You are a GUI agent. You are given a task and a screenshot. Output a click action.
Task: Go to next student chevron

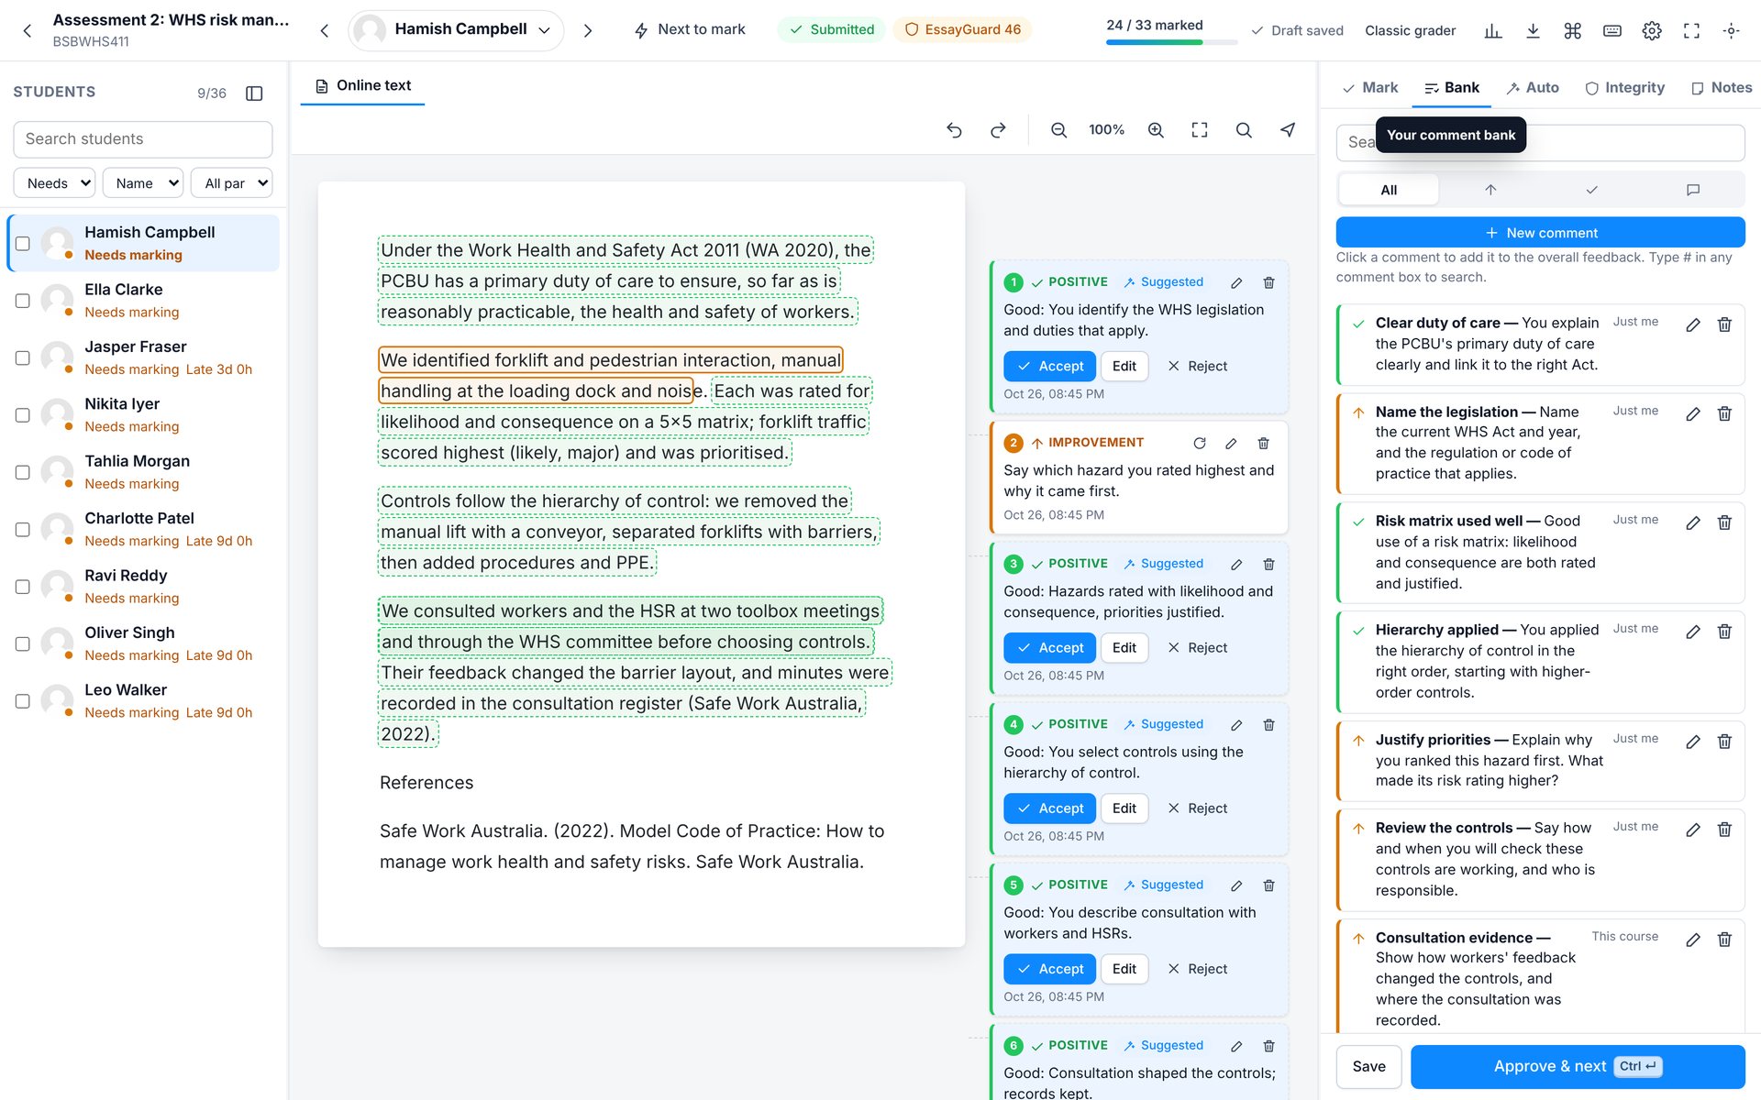588,30
